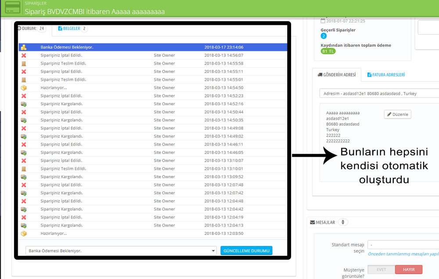
Task: Open the order status dropdown
Action: (121, 251)
